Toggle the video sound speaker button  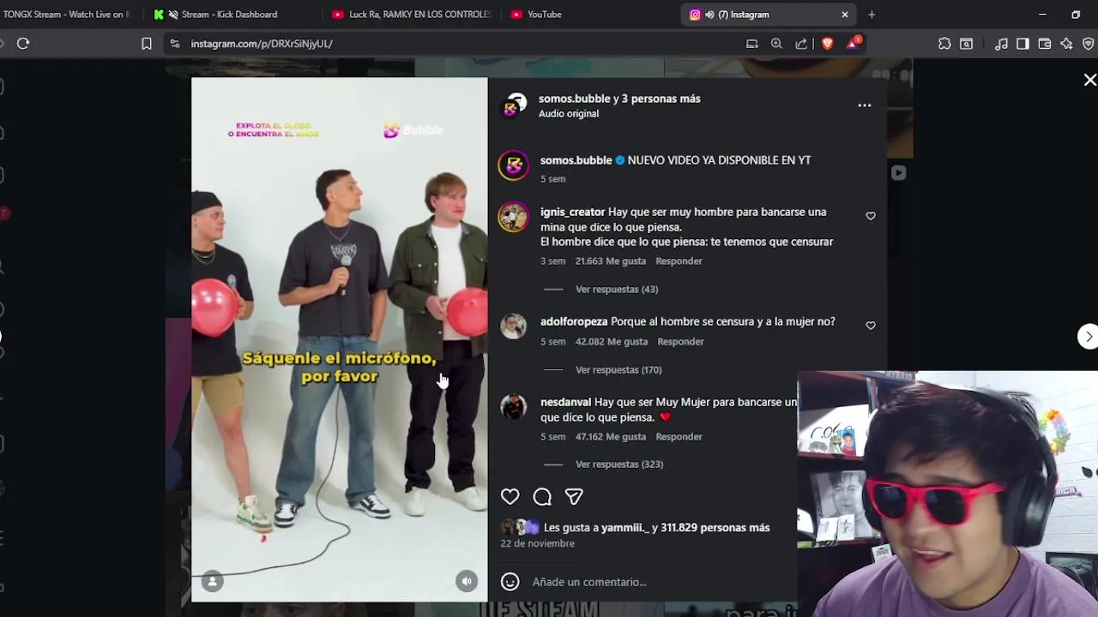[x=466, y=581]
